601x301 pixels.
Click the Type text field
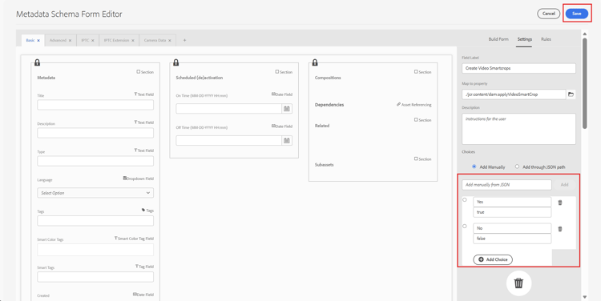click(x=95, y=161)
